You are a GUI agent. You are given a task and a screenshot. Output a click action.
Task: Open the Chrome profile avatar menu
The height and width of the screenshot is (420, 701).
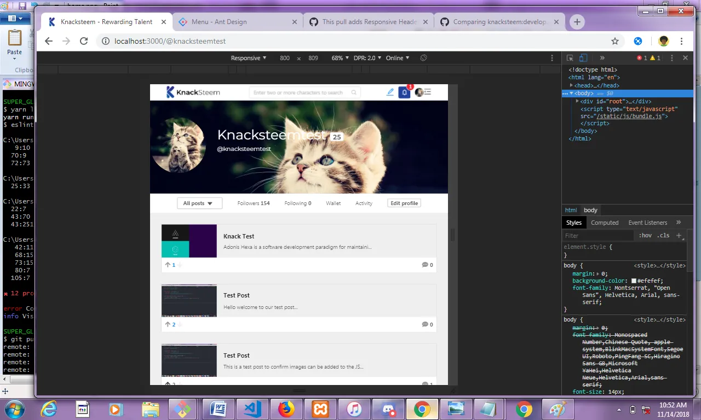click(664, 41)
